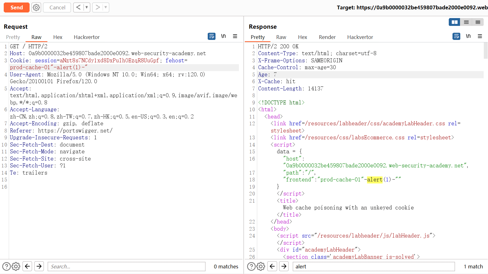Click the next match arrow in Request search
The height and width of the screenshot is (274, 488).
click(x=39, y=266)
